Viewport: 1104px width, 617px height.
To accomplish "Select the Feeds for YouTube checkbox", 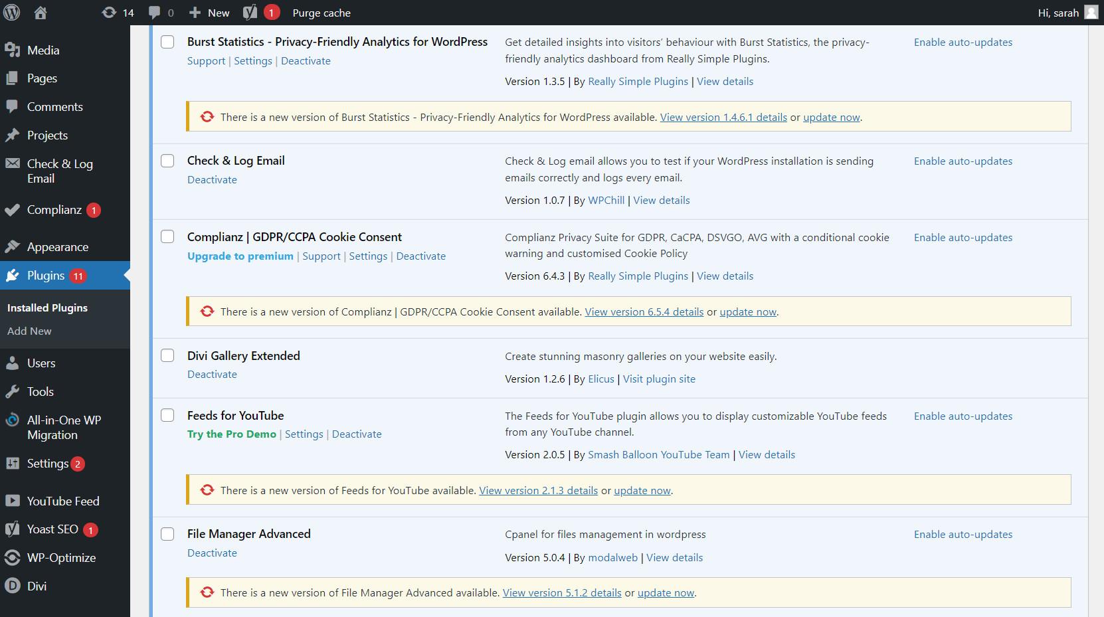I will 167,415.
